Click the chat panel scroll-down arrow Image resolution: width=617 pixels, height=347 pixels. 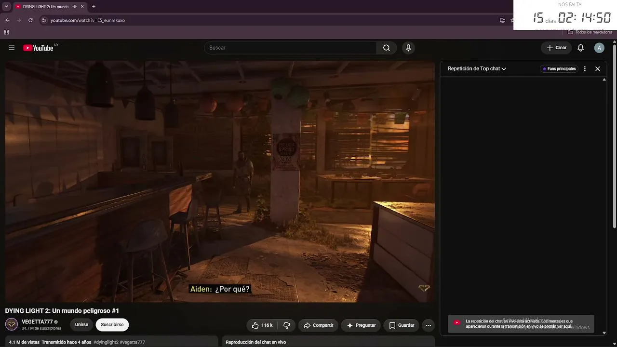[604, 333]
